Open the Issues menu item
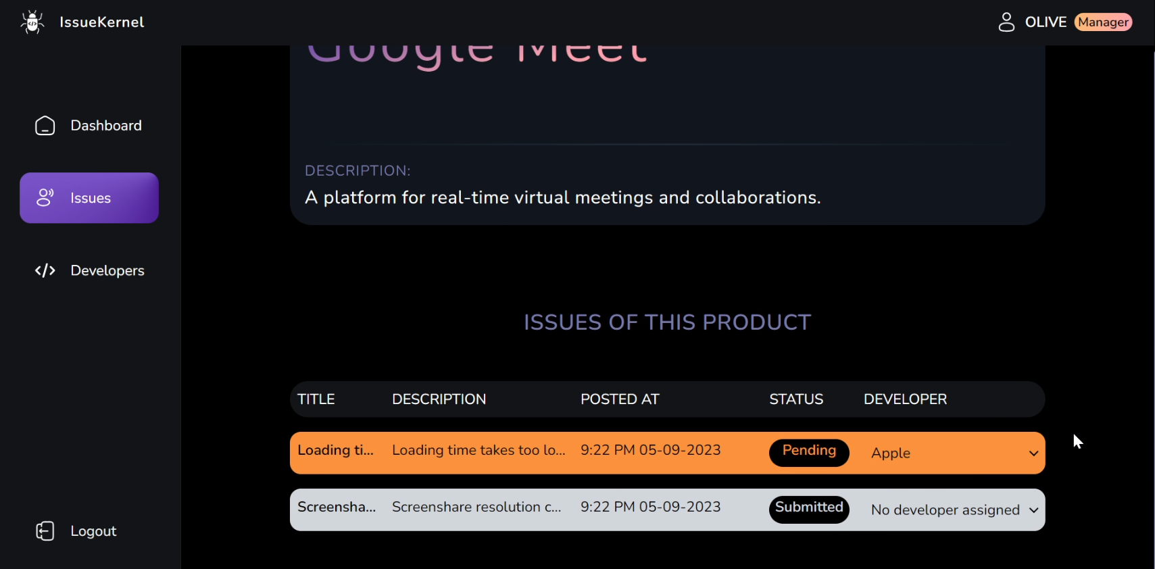 [89, 198]
